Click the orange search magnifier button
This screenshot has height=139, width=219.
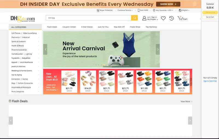click(134, 18)
